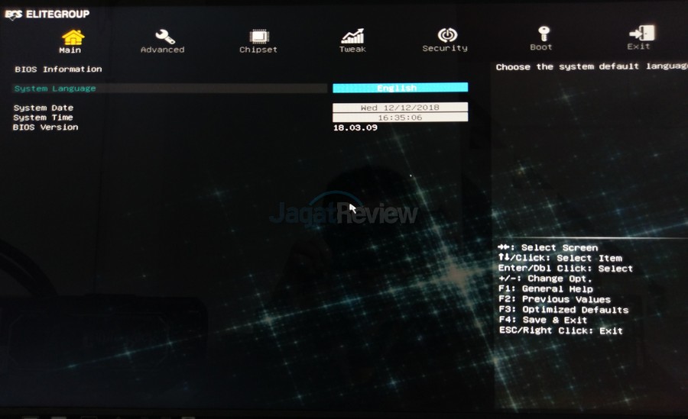688x419 pixels.
Task: Switch to the Advanced tab label
Action: coord(162,50)
